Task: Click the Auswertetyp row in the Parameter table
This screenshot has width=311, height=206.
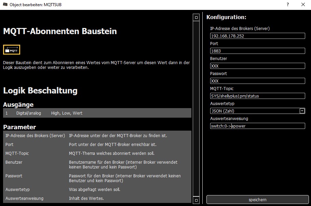Action: click(x=97, y=189)
